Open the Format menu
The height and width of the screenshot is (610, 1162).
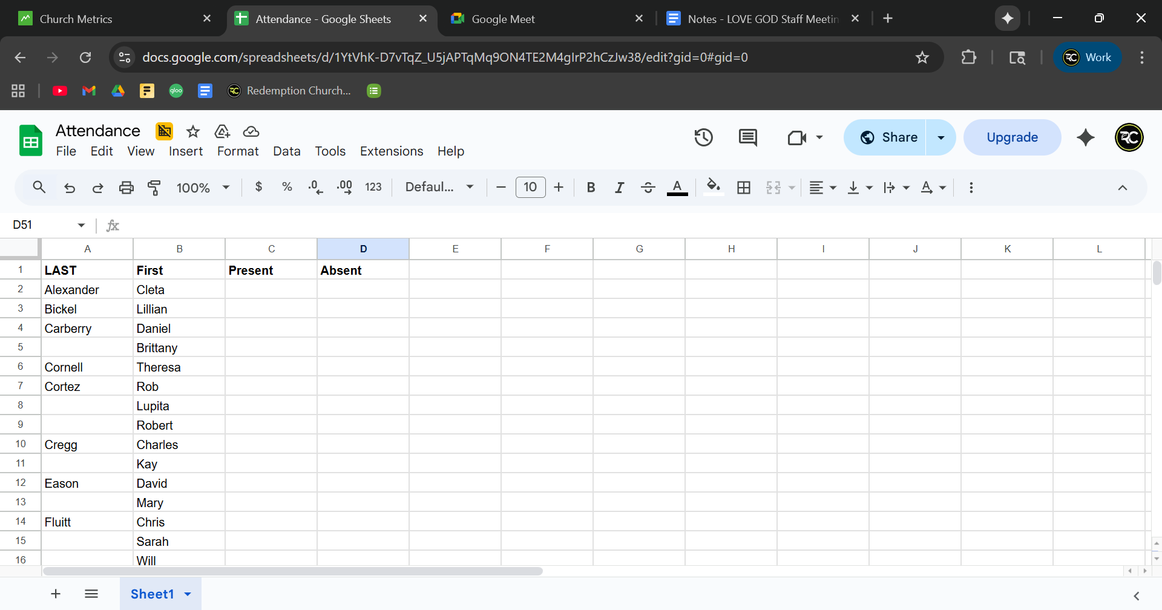237,151
